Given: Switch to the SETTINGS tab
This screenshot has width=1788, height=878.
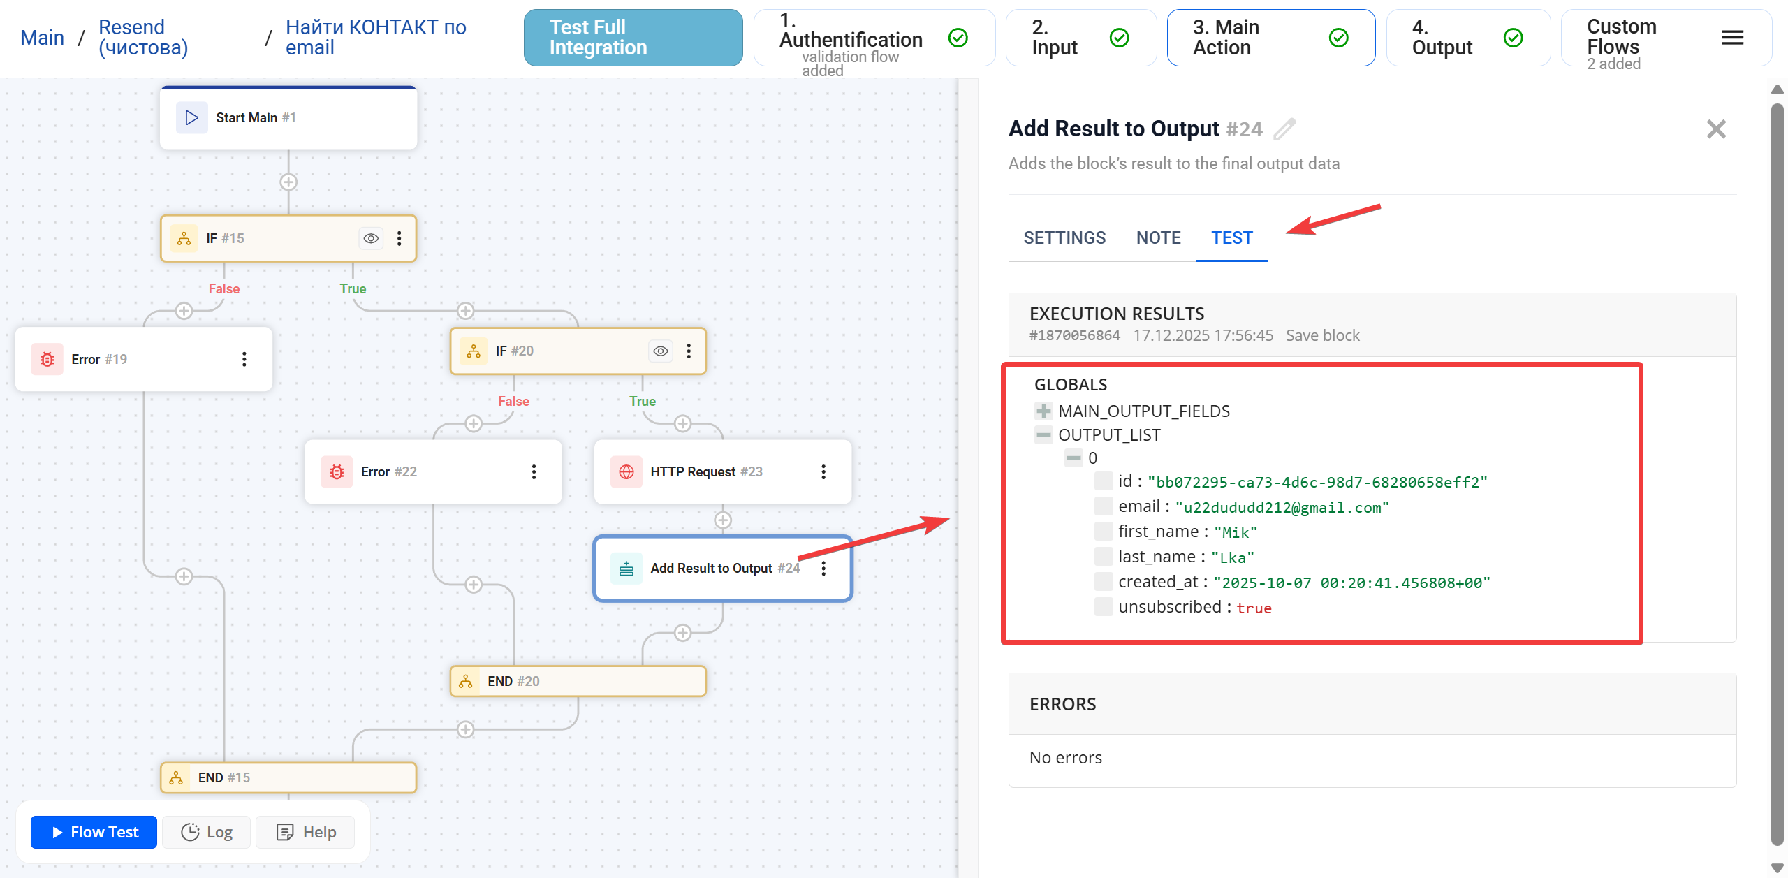Looking at the screenshot, I should pyautogui.click(x=1064, y=237).
